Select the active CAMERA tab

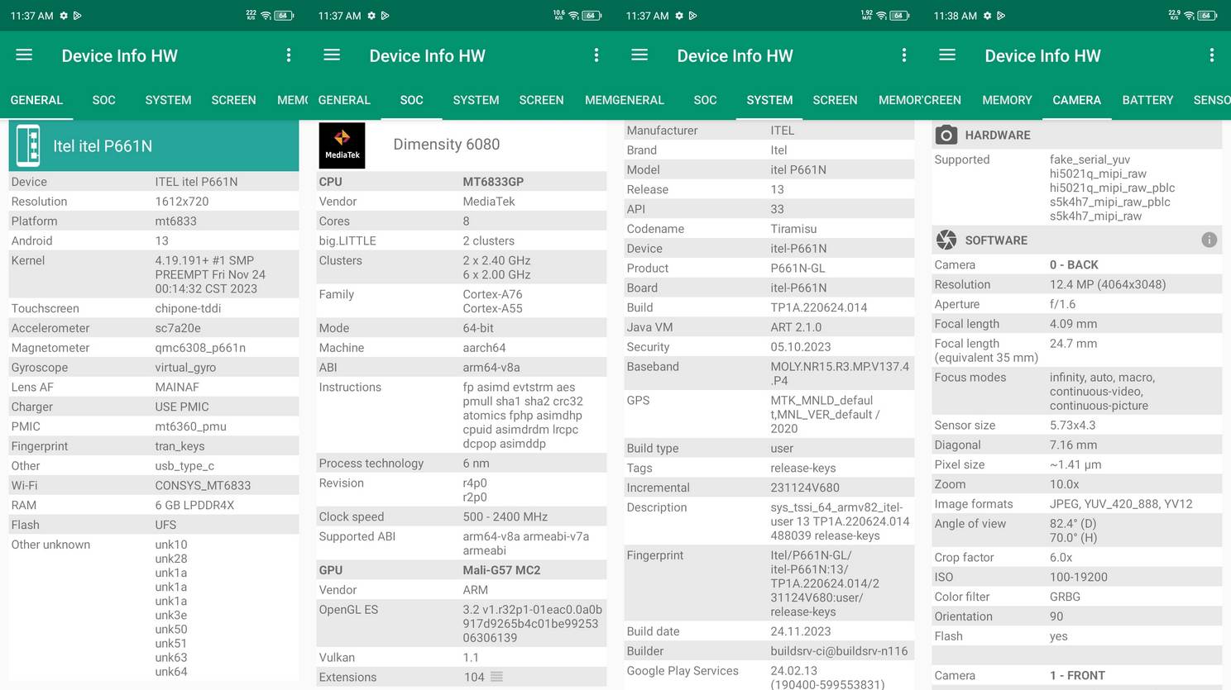(1076, 100)
